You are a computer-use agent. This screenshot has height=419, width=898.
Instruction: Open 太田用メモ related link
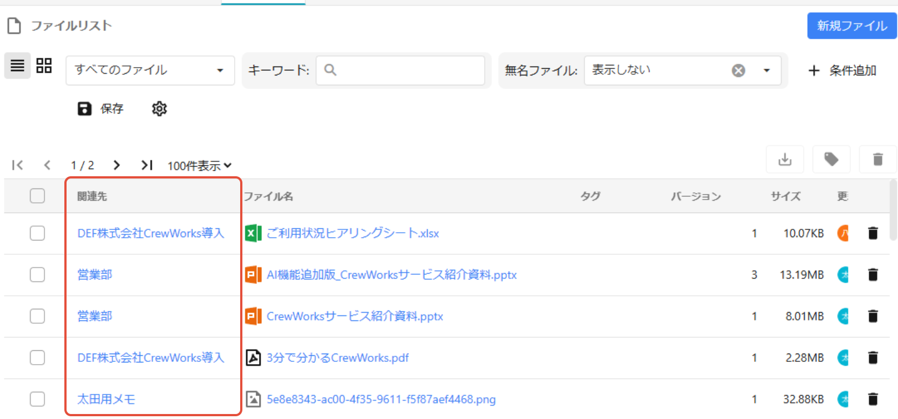106,399
